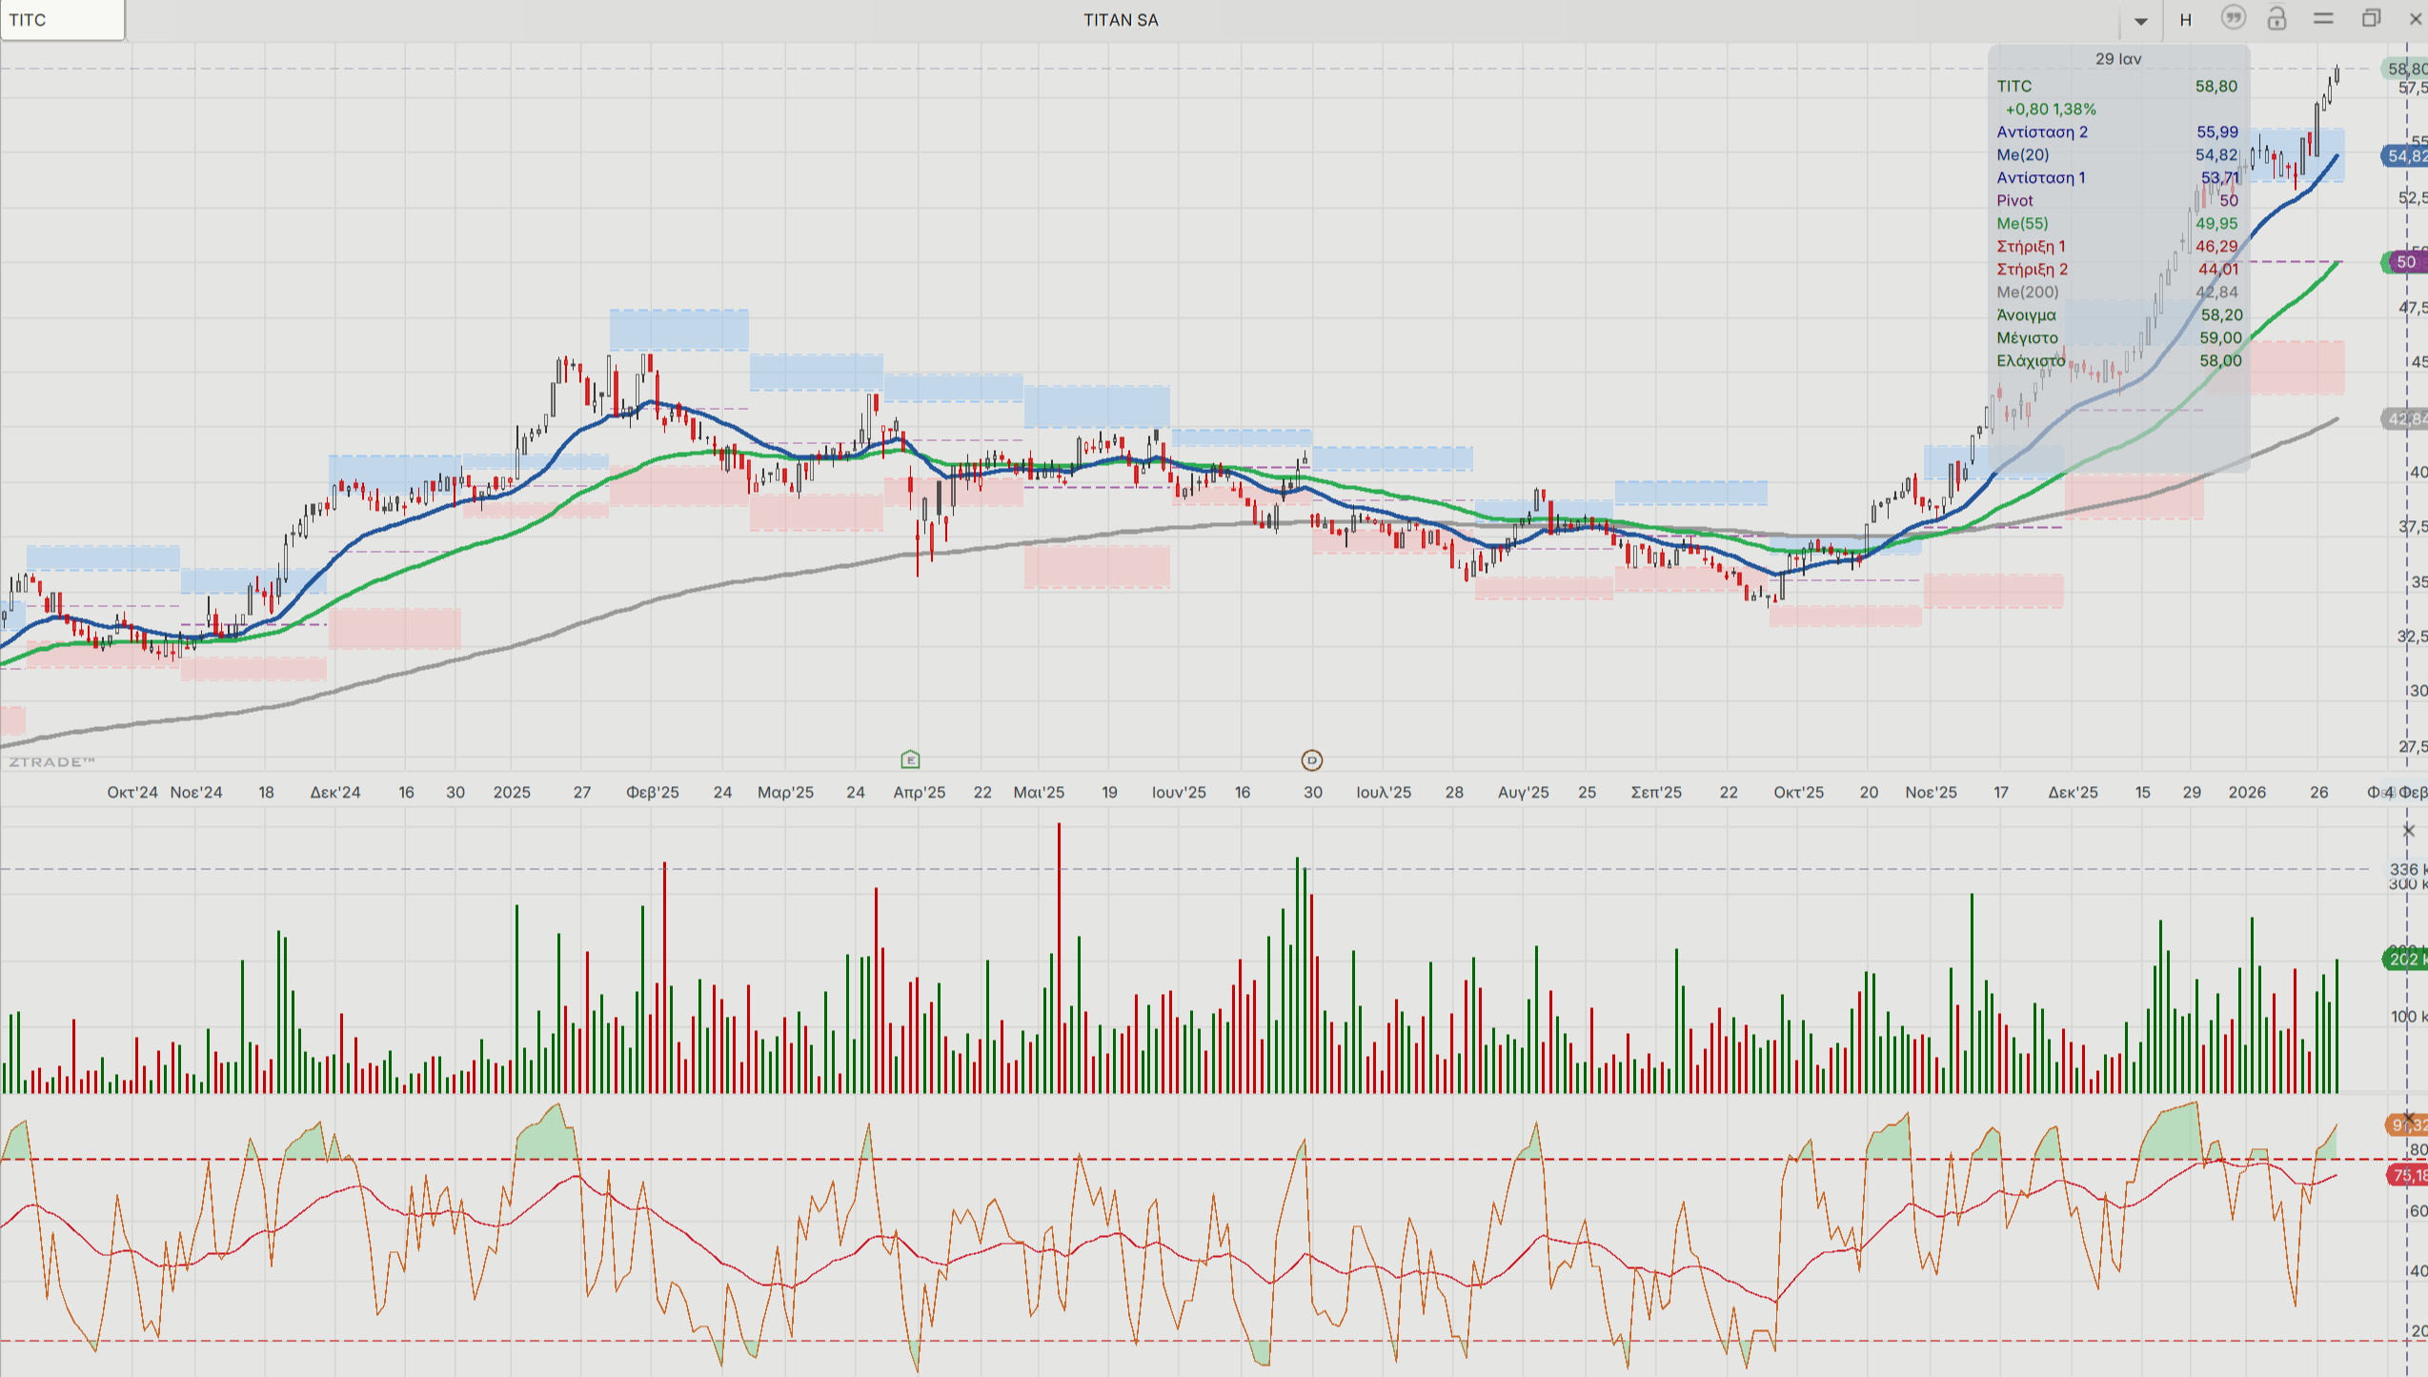The image size is (2428, 1377).
Task: Click the Φεβ'25 date on time axis
Action: 653,792
